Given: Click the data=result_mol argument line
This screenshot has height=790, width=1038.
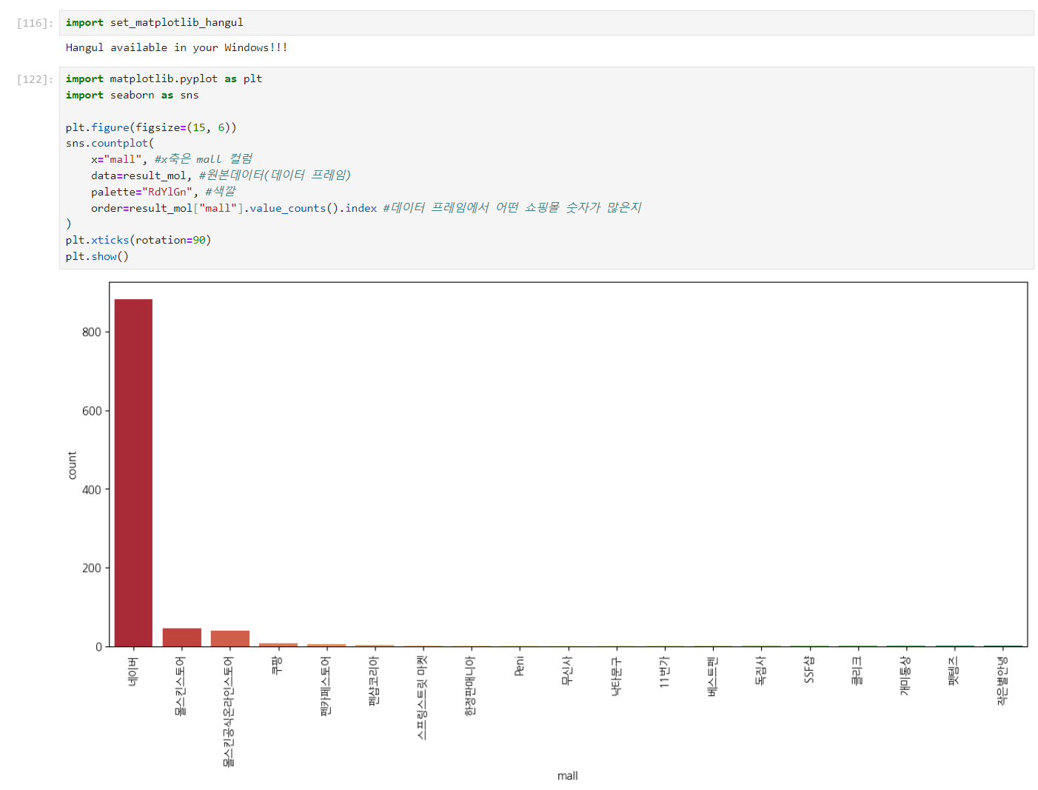Looking at the screenshot, I should [221, 175].
